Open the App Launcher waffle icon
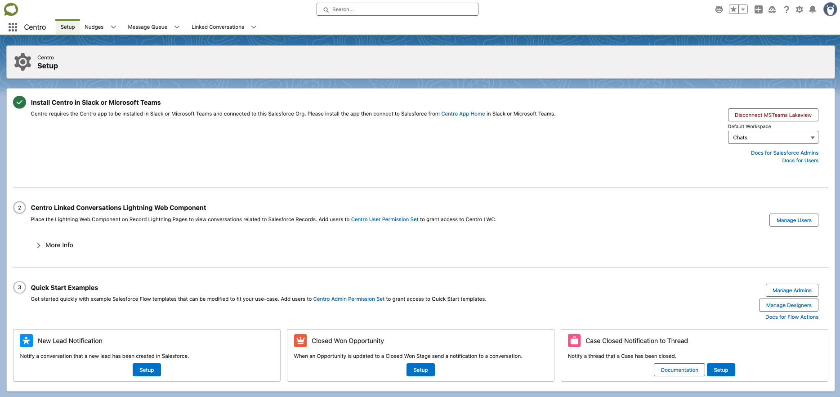Viewport: 840px width, 397px height. click(x=13, y=27)
